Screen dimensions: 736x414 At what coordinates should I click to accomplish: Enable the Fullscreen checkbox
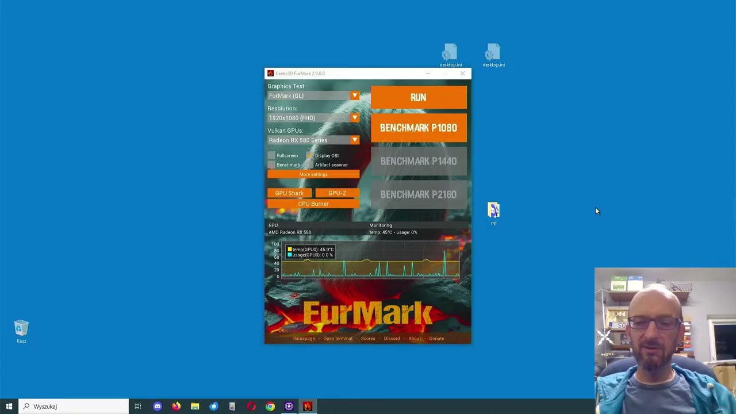271,155
